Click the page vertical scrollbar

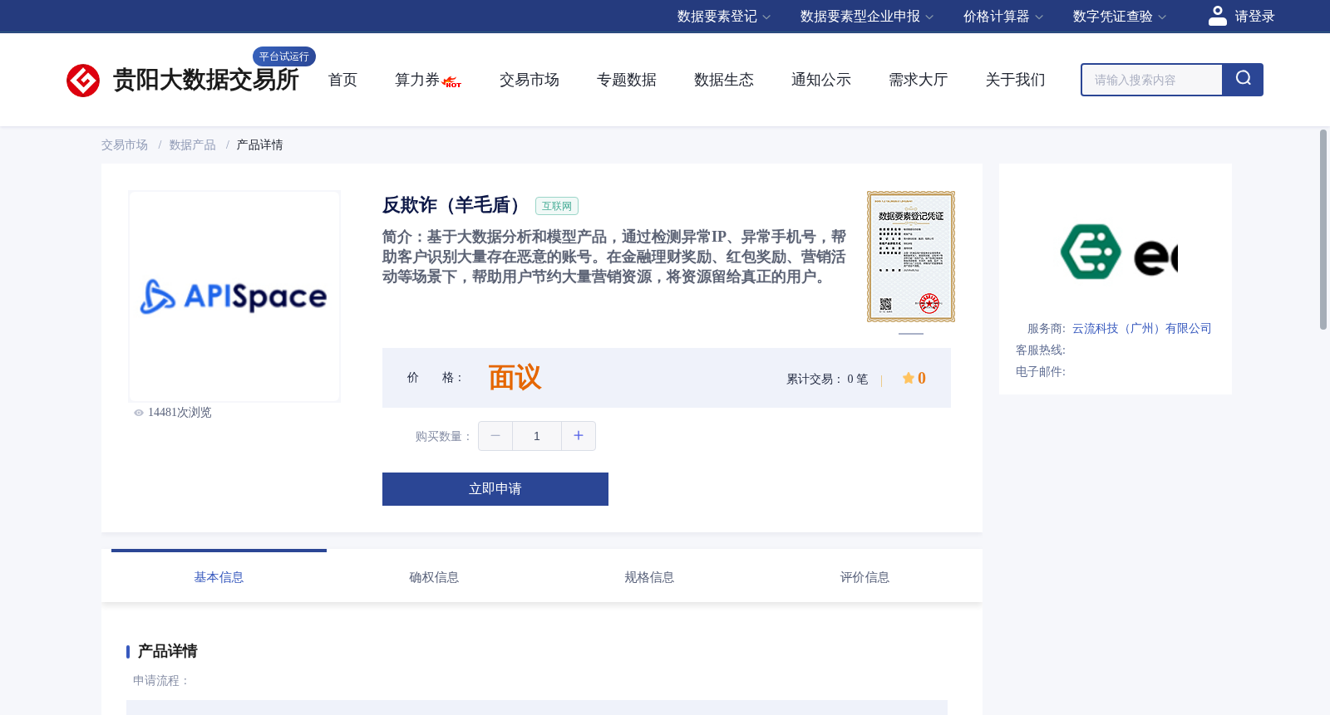1323,229
